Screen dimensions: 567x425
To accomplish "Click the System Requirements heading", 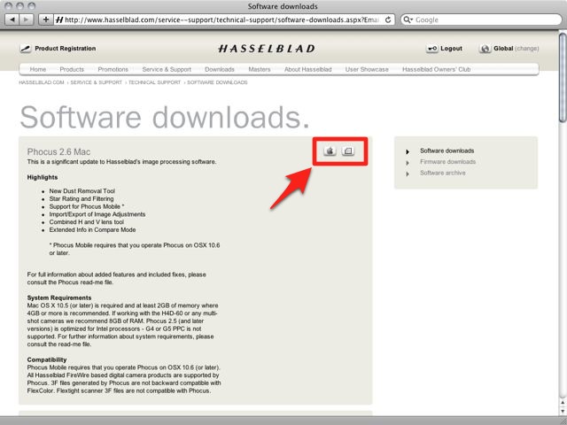I will click(x=59, y=297).
